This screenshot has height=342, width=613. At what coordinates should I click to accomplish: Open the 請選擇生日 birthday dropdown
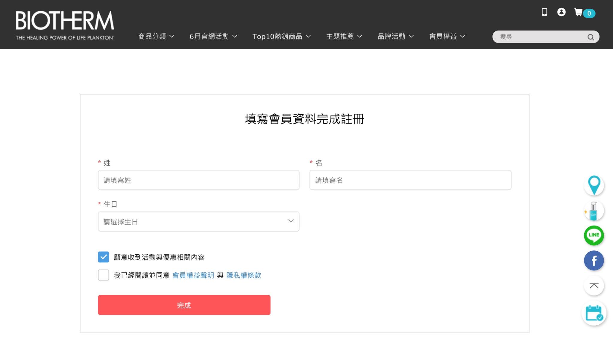click(198, 221)
